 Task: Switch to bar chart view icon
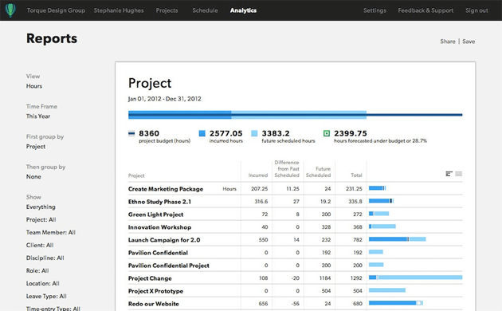449,174
